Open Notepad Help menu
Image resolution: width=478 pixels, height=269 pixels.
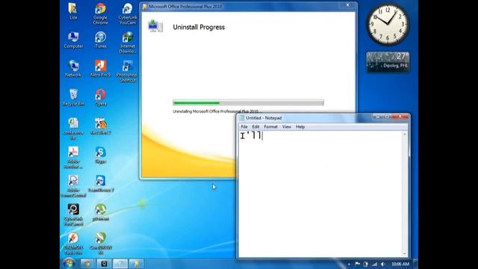[300, 126]
